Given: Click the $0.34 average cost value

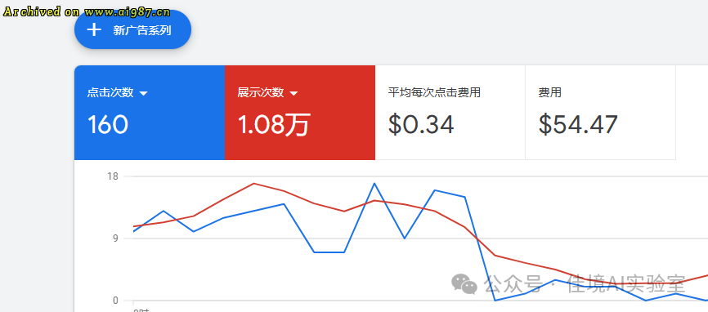Looking at the screenshot, I should tap(421, 125).
